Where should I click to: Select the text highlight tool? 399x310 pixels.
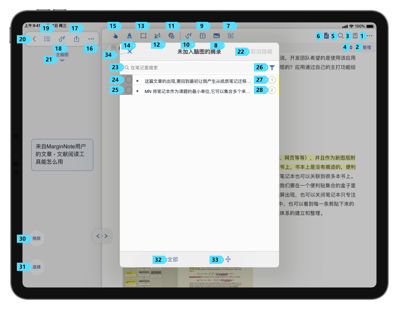pos(129,36)
